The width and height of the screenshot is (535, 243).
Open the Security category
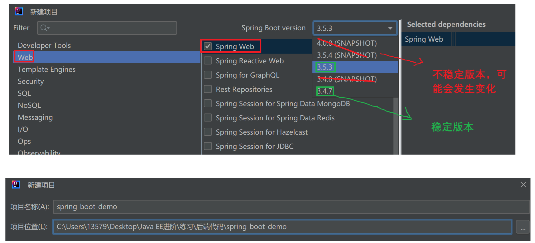click(107, 81)
